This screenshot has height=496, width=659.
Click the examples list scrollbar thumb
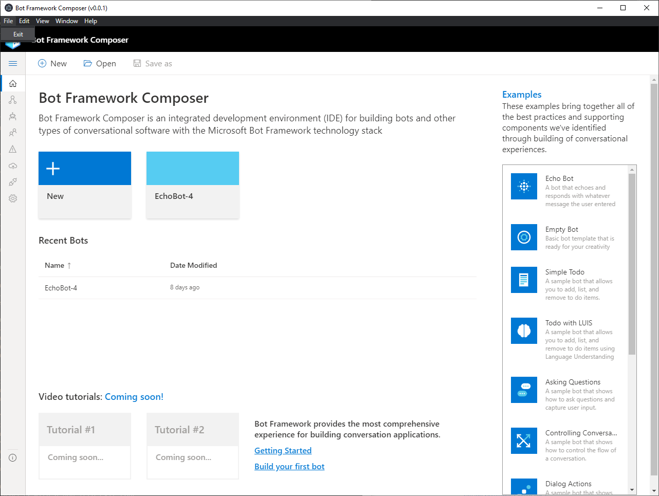pyautogui.click(x=632, y=264)
